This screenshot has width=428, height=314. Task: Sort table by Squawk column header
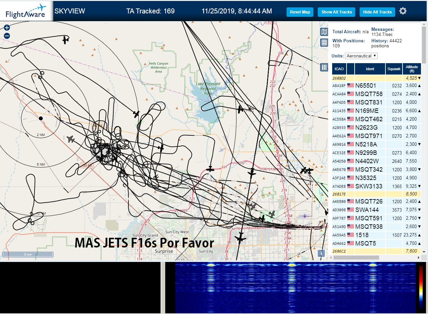coord(394,69)
